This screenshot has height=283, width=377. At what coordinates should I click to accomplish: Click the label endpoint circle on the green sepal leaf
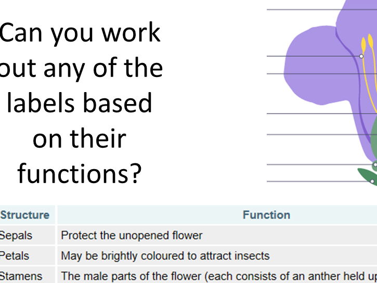[x=372, y=181]
